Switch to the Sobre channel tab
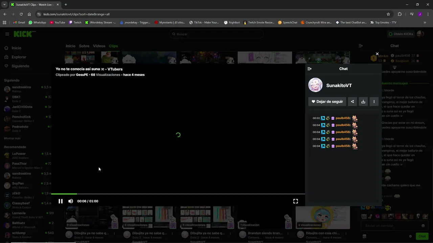This screenshot has height=243, width=433. click(x=84, y=46)
